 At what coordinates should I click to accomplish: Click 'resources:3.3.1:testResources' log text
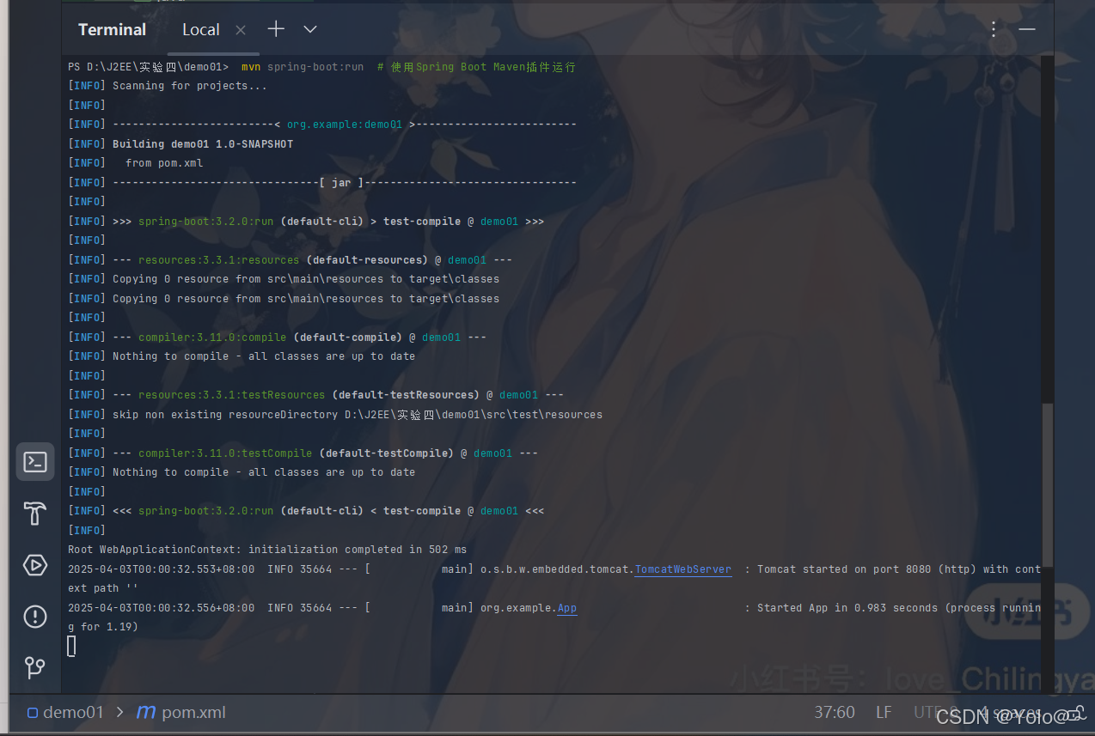(231, 395)
